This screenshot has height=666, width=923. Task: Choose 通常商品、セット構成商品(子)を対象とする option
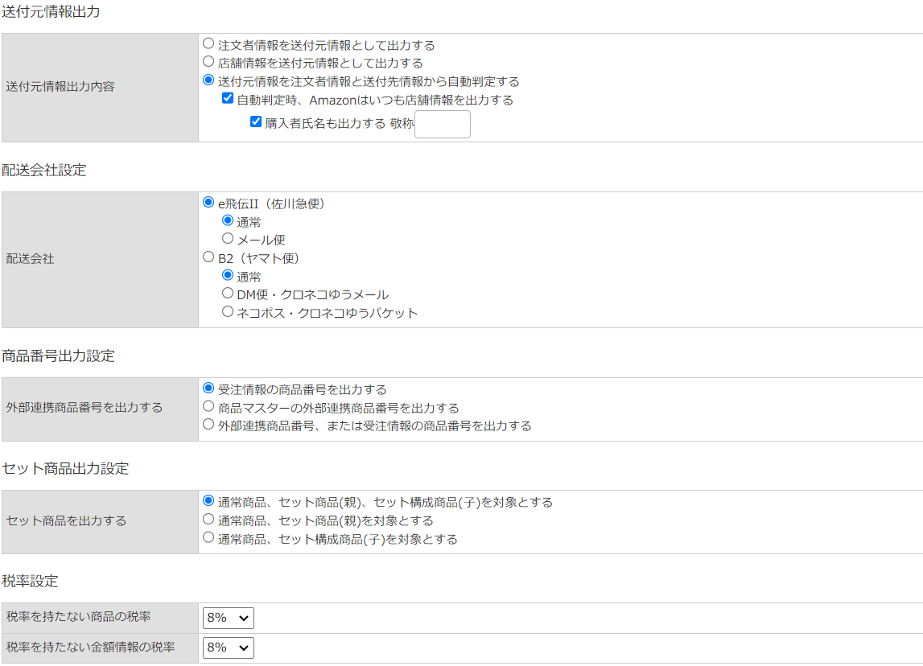tap(209, 538)
